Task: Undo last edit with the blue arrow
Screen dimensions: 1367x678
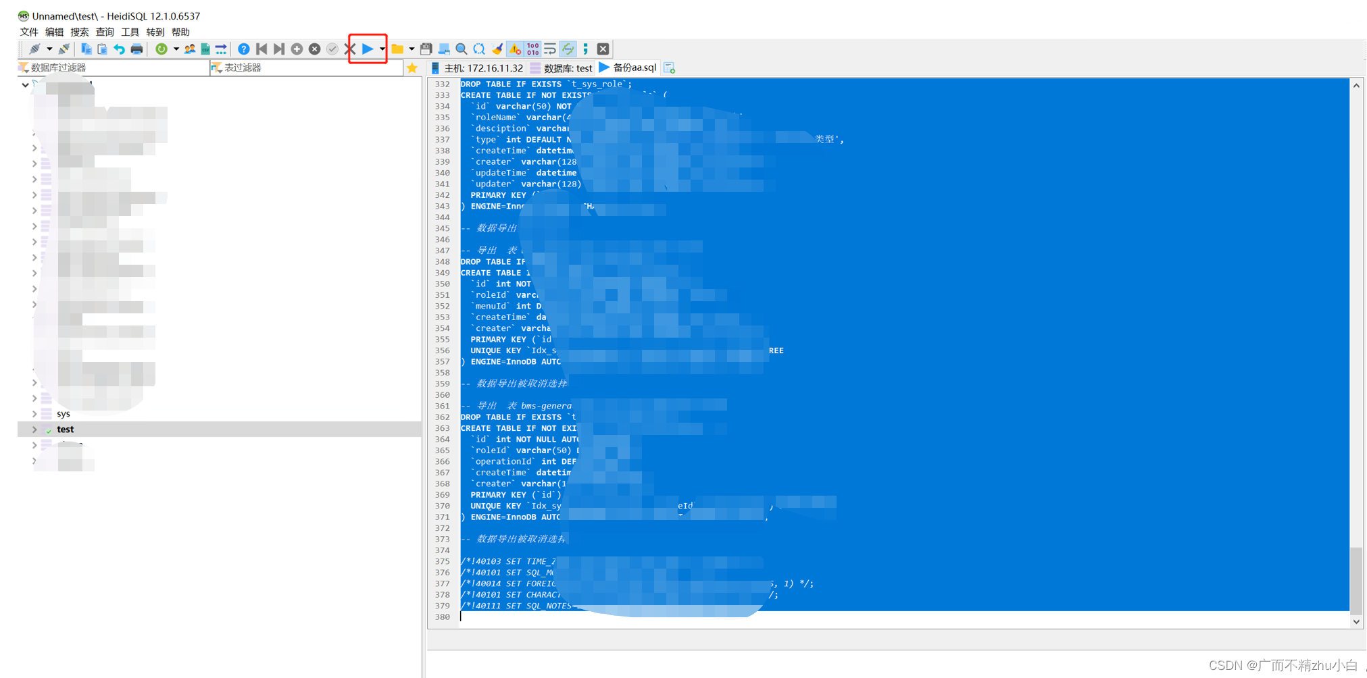Action: [x=119, y=49]
